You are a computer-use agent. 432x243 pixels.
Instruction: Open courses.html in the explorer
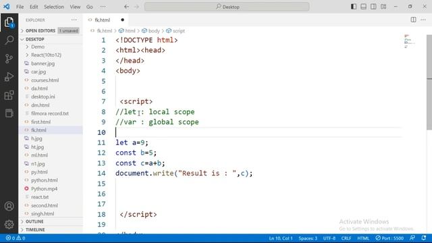pos(51,80)
